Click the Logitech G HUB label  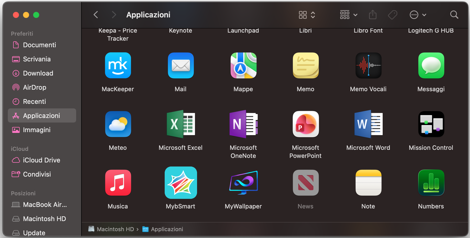pyautogui.click(x=431, y=31)
